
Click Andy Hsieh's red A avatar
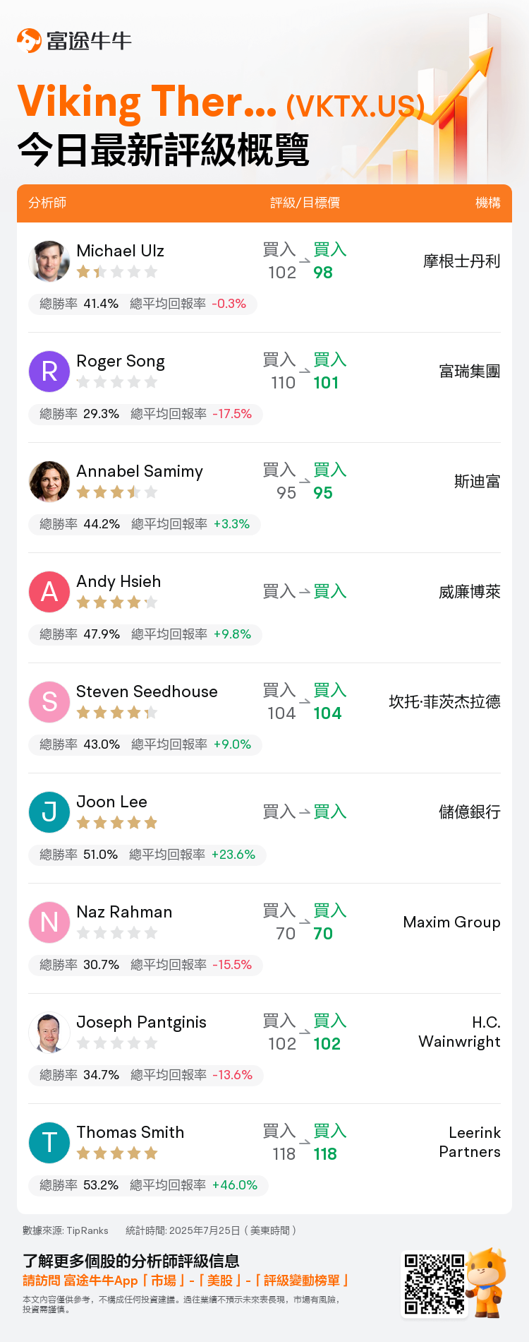[49, 592]
